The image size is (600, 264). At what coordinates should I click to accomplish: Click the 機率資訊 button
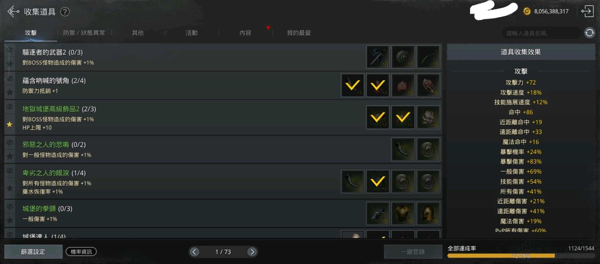point(81,252)
